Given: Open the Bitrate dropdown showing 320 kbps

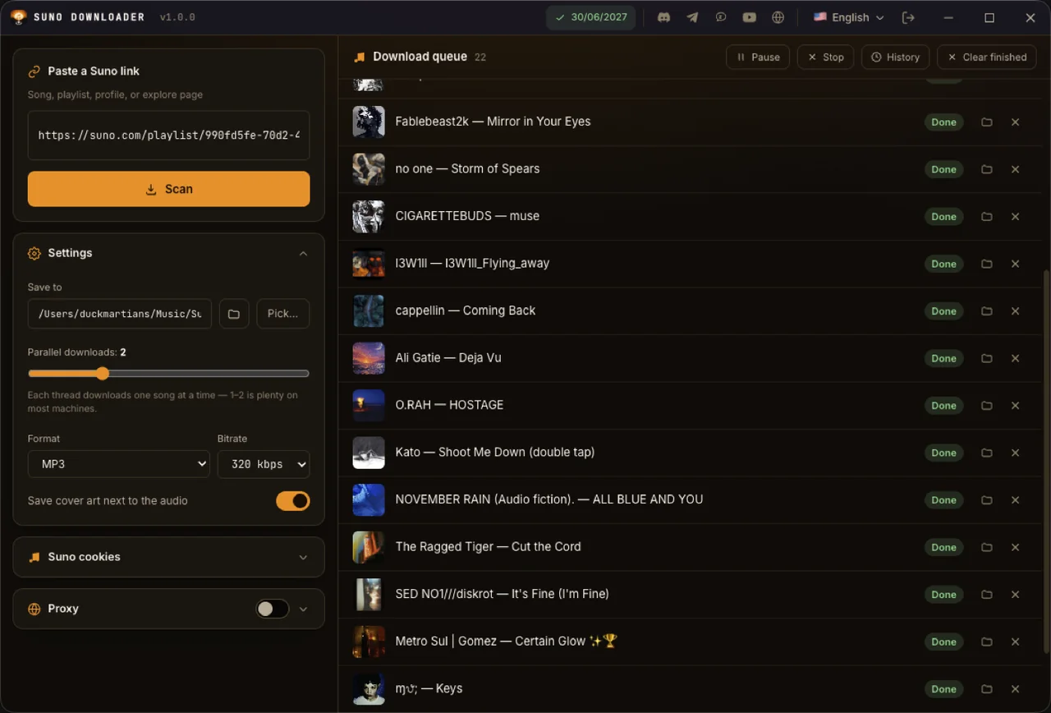Looking at the screenshot, I should point(264,464).
